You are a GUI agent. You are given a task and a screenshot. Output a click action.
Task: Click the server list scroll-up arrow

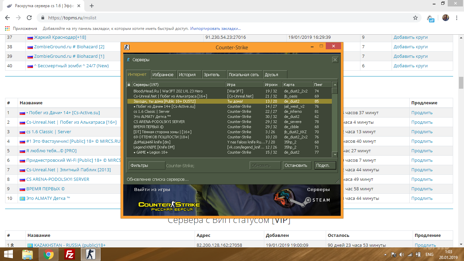[x=335, y=85]
